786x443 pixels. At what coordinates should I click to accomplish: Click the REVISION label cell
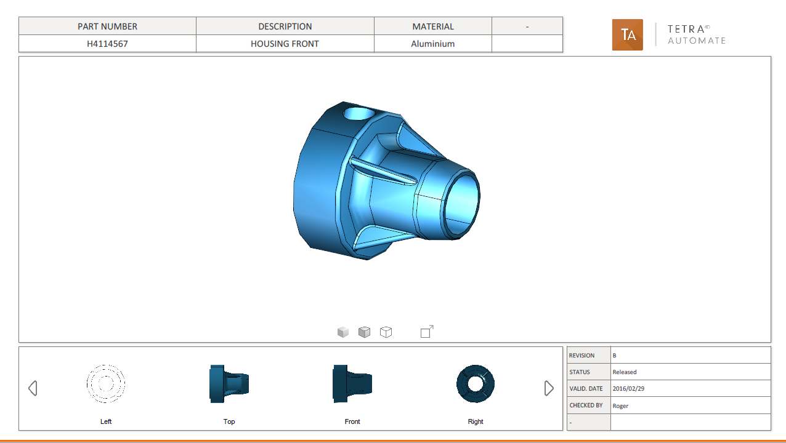589,355
